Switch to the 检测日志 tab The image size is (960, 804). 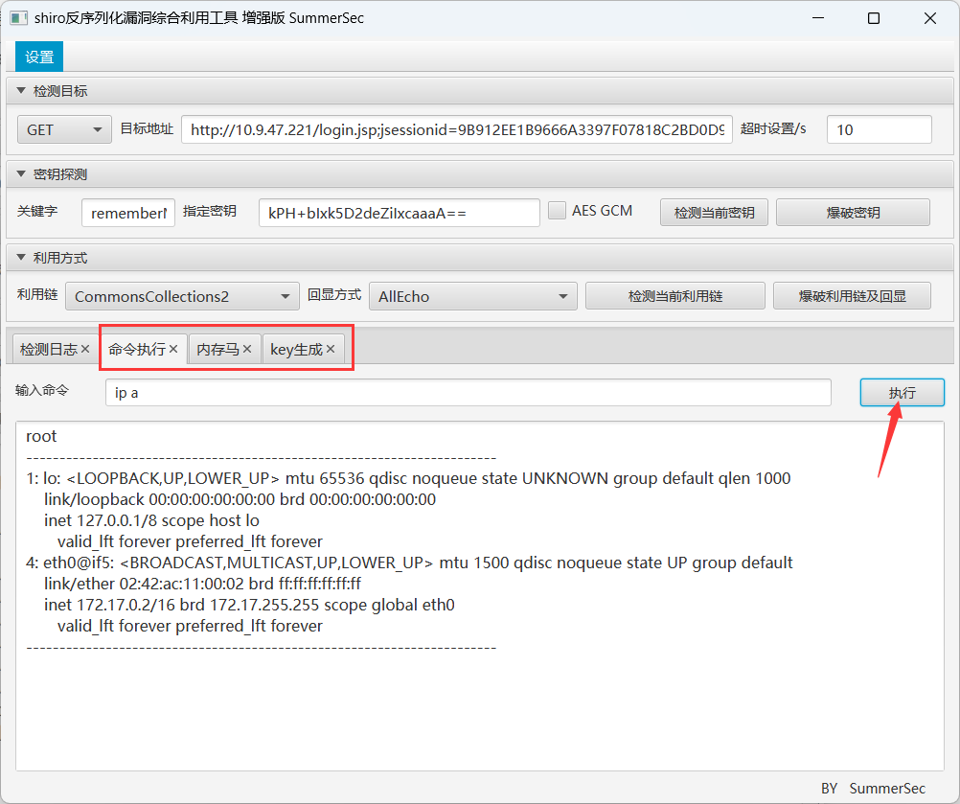click(48, 349)
